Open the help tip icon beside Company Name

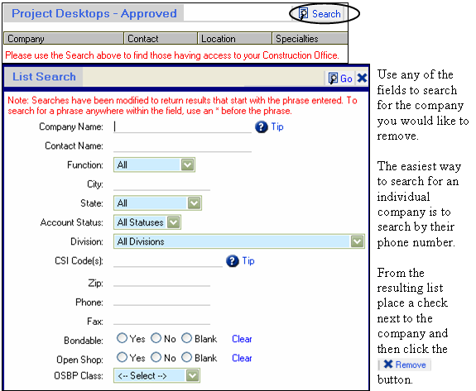pos(262,126)
